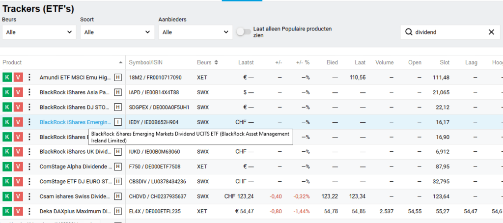Click the H badge on the EL4X row
Screen dimensions: 503x223
click(118, 211)
